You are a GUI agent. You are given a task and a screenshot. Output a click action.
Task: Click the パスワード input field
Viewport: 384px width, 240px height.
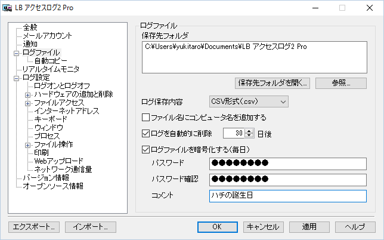tap(288, 164)
